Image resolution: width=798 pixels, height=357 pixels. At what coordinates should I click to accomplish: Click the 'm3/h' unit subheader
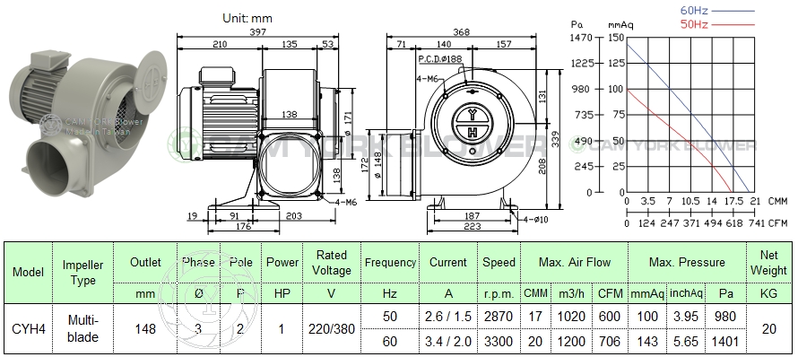pos(571,293)
